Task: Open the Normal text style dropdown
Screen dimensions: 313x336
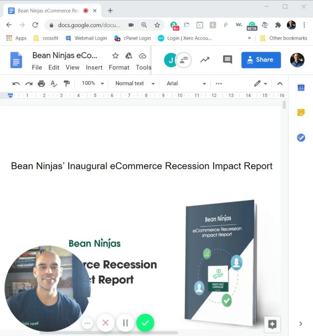Action: tap(135, 84)
